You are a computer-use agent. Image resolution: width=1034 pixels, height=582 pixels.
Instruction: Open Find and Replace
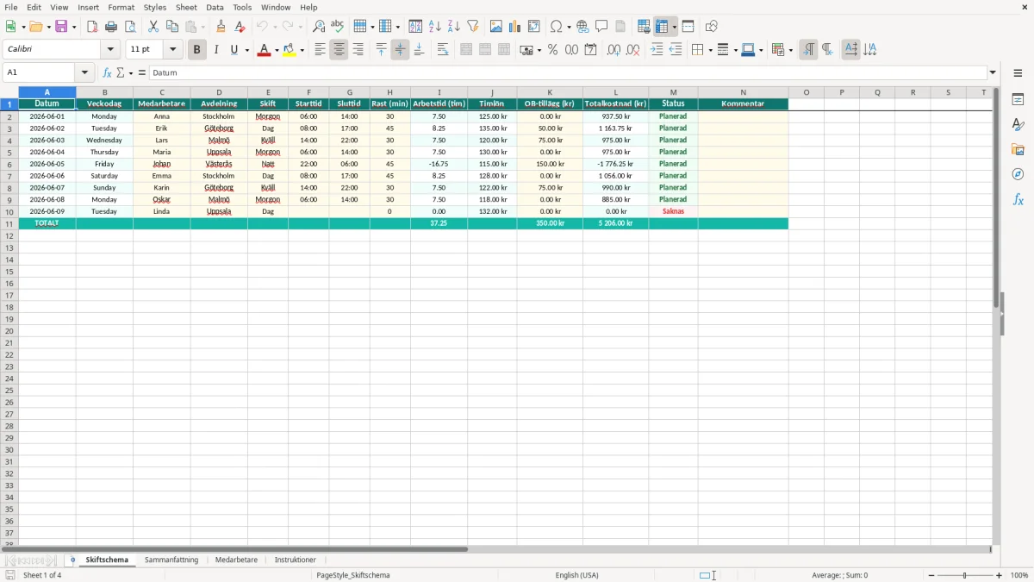[319, 26]
